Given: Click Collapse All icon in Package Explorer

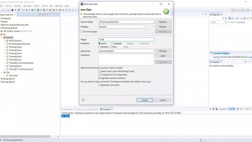Looking at the screenshot, I should pos(40,14).
